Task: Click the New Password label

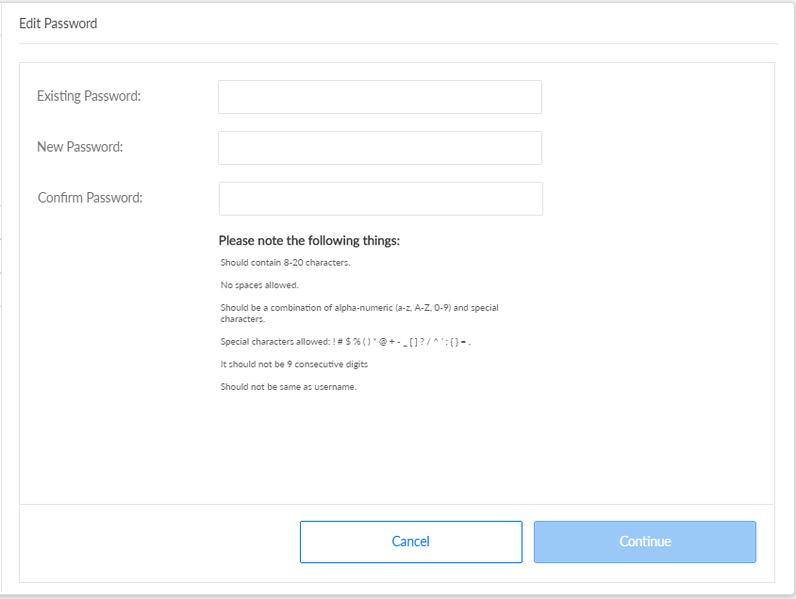Action: [x=80, y=147]
